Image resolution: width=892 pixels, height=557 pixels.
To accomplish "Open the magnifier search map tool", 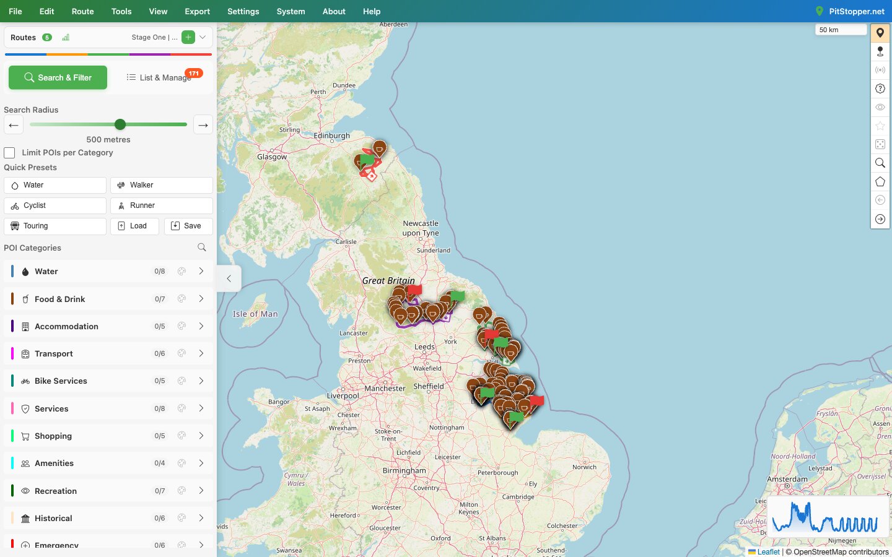I will [880, 163].
